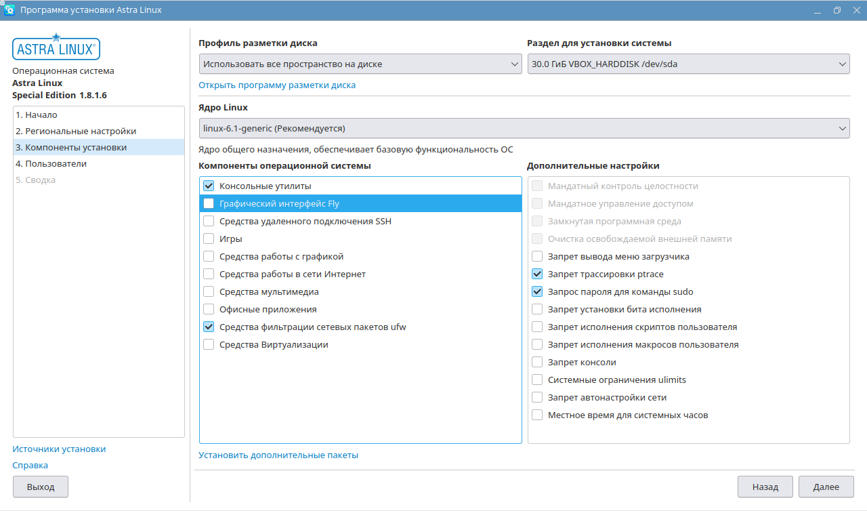Screen dimensions: 867x511
Task: Go to step 1. Начало
Action: coord(37,115)
